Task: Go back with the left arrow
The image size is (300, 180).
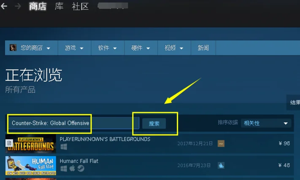Action: tap(4, 6)
